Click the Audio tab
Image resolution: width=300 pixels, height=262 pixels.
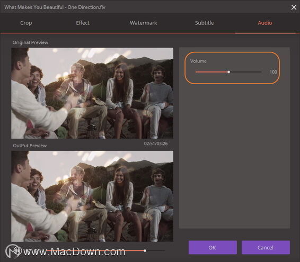[x=265, y=23]
